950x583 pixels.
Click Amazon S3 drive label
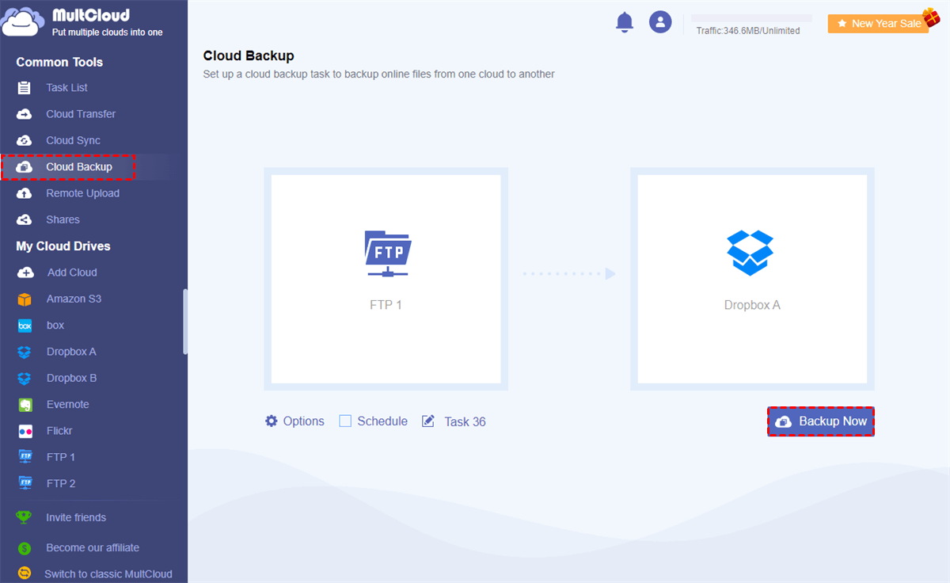coord(74,299)
